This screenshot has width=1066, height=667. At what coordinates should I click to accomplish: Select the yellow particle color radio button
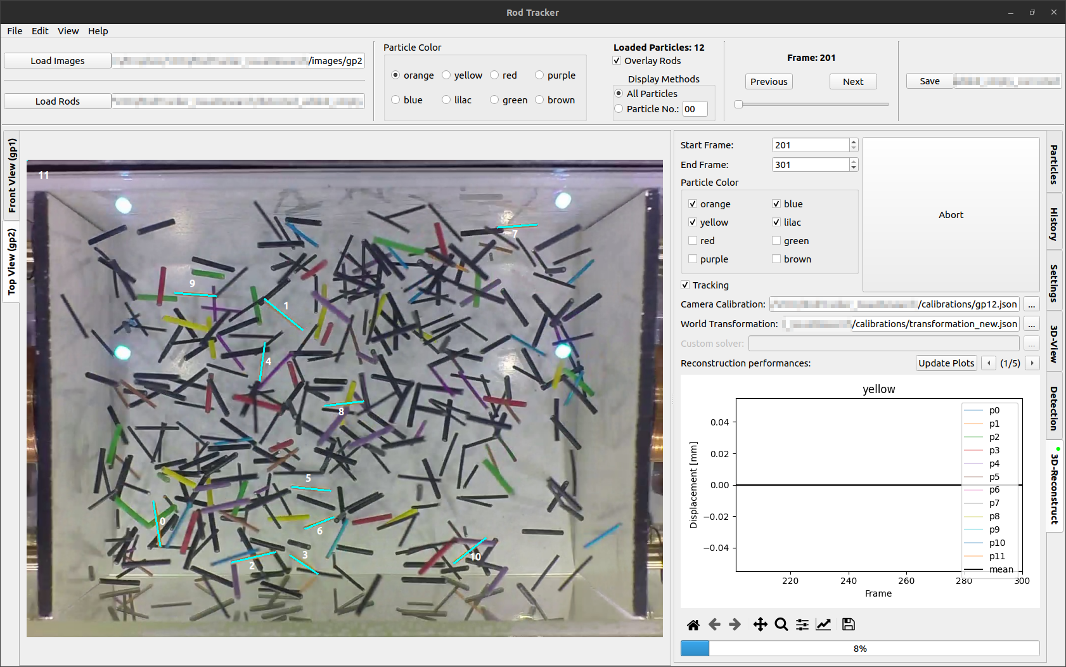[446, 75]
